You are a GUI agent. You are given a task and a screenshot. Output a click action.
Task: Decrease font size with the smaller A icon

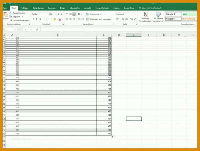(62, 14)
